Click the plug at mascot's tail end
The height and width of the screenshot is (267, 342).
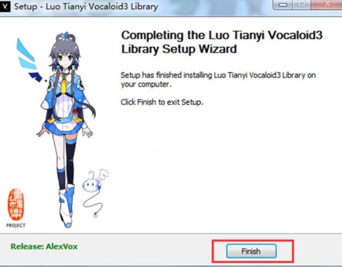[96, 215]
